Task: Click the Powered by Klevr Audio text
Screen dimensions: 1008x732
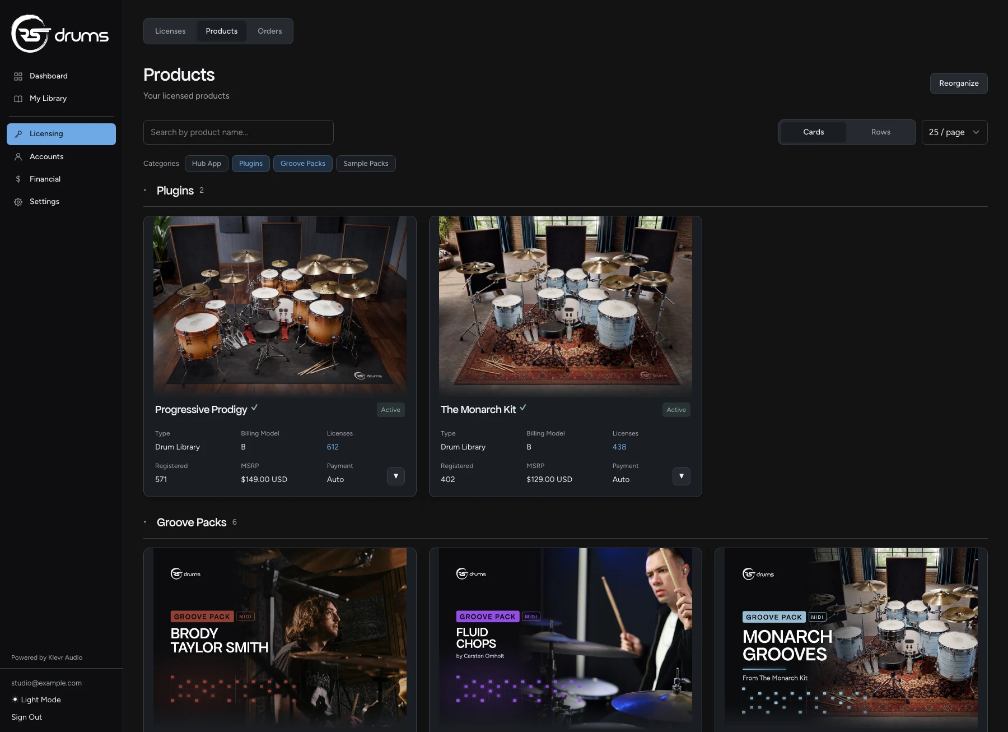Action: (47, 658)
